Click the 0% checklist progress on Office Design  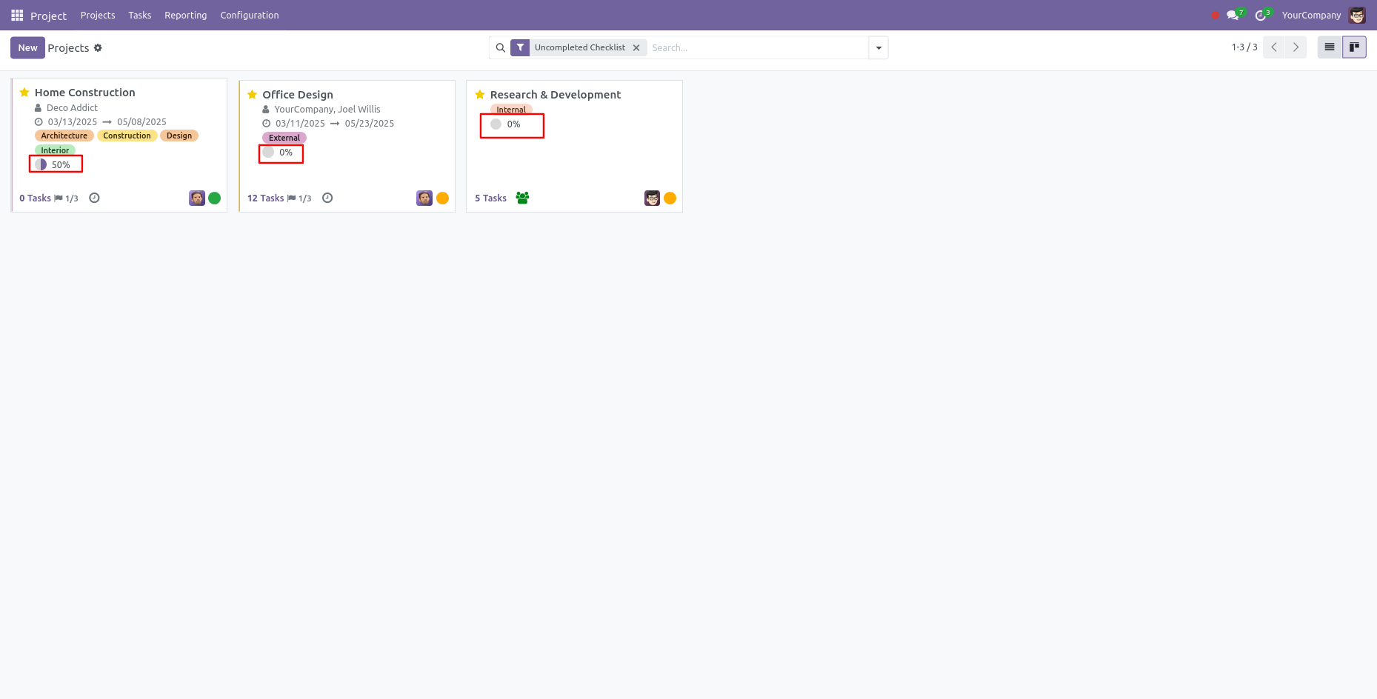pos(279,152)
